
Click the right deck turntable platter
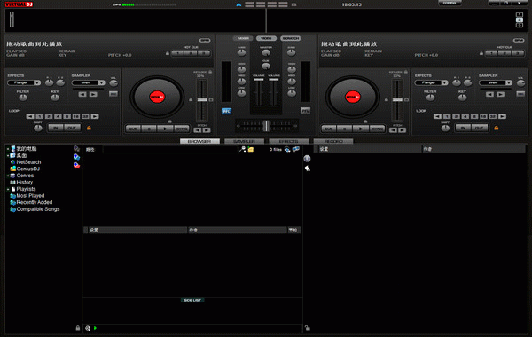tap(353, 97)
